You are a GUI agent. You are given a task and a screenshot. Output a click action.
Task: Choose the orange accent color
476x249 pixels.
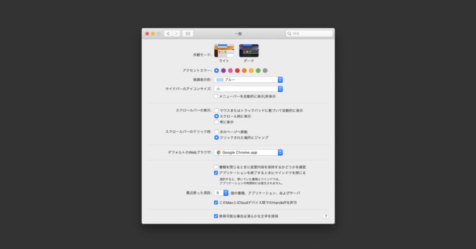coord(244,71)
